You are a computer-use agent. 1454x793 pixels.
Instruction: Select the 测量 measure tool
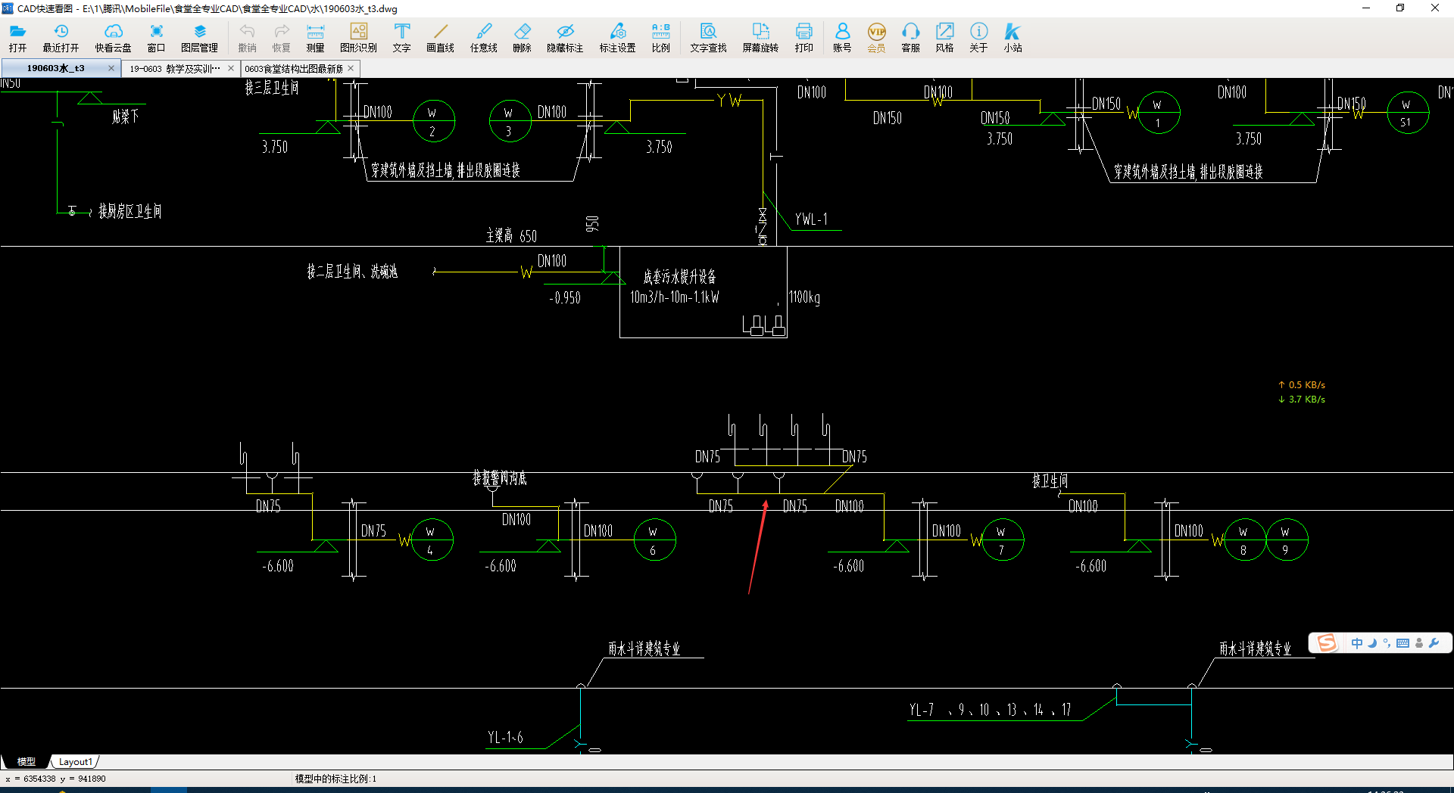(x=315, y=38)
